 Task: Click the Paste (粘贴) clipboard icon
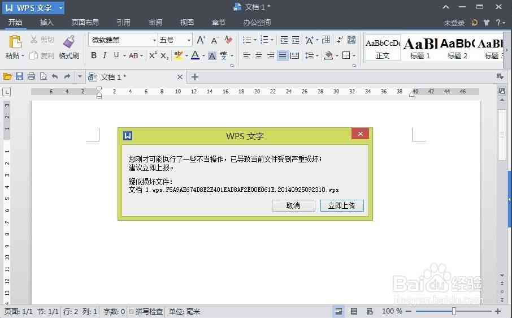click(15, 42)
